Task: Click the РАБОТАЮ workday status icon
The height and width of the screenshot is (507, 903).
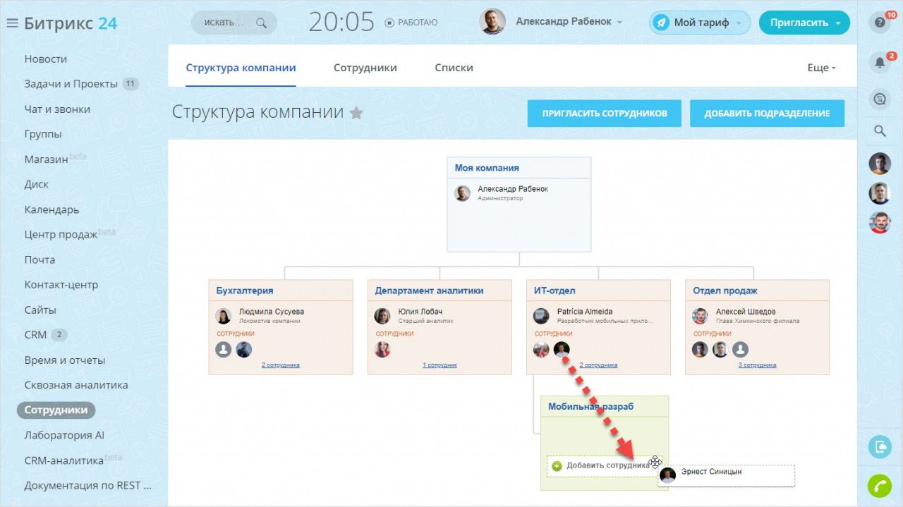Action: click(389, 23)
